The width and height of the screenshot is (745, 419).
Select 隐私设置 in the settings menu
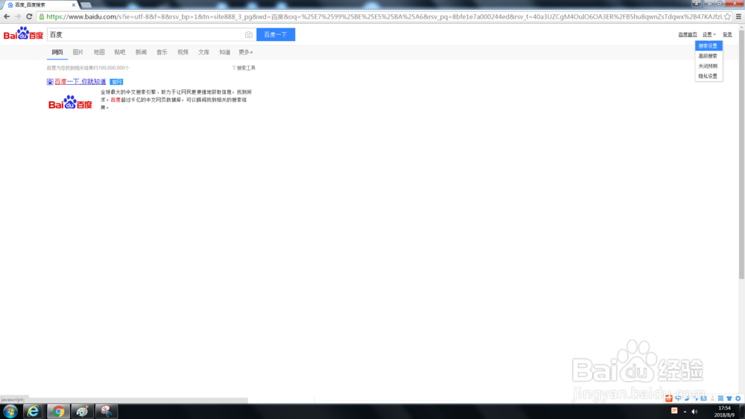click(708, 76)
